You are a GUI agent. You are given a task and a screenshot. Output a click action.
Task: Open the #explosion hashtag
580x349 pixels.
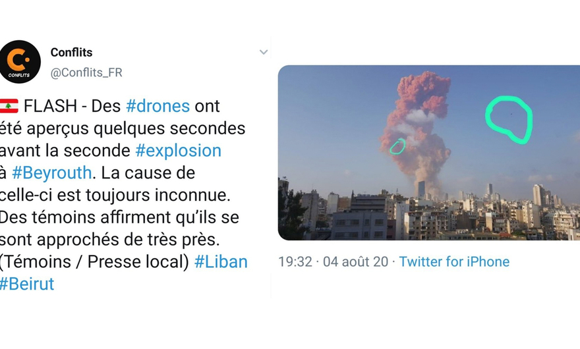[x=179, y=151]
